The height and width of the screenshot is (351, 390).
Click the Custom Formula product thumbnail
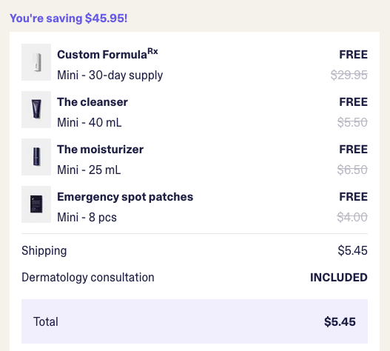click(36, 62)
